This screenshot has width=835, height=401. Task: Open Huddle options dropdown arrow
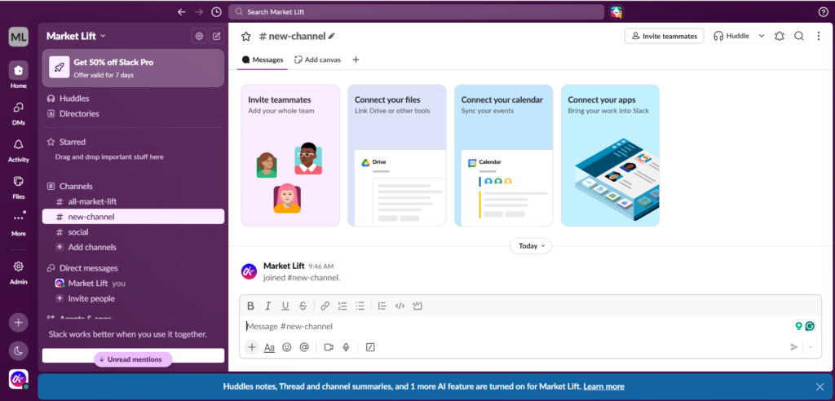pos(762,36)
